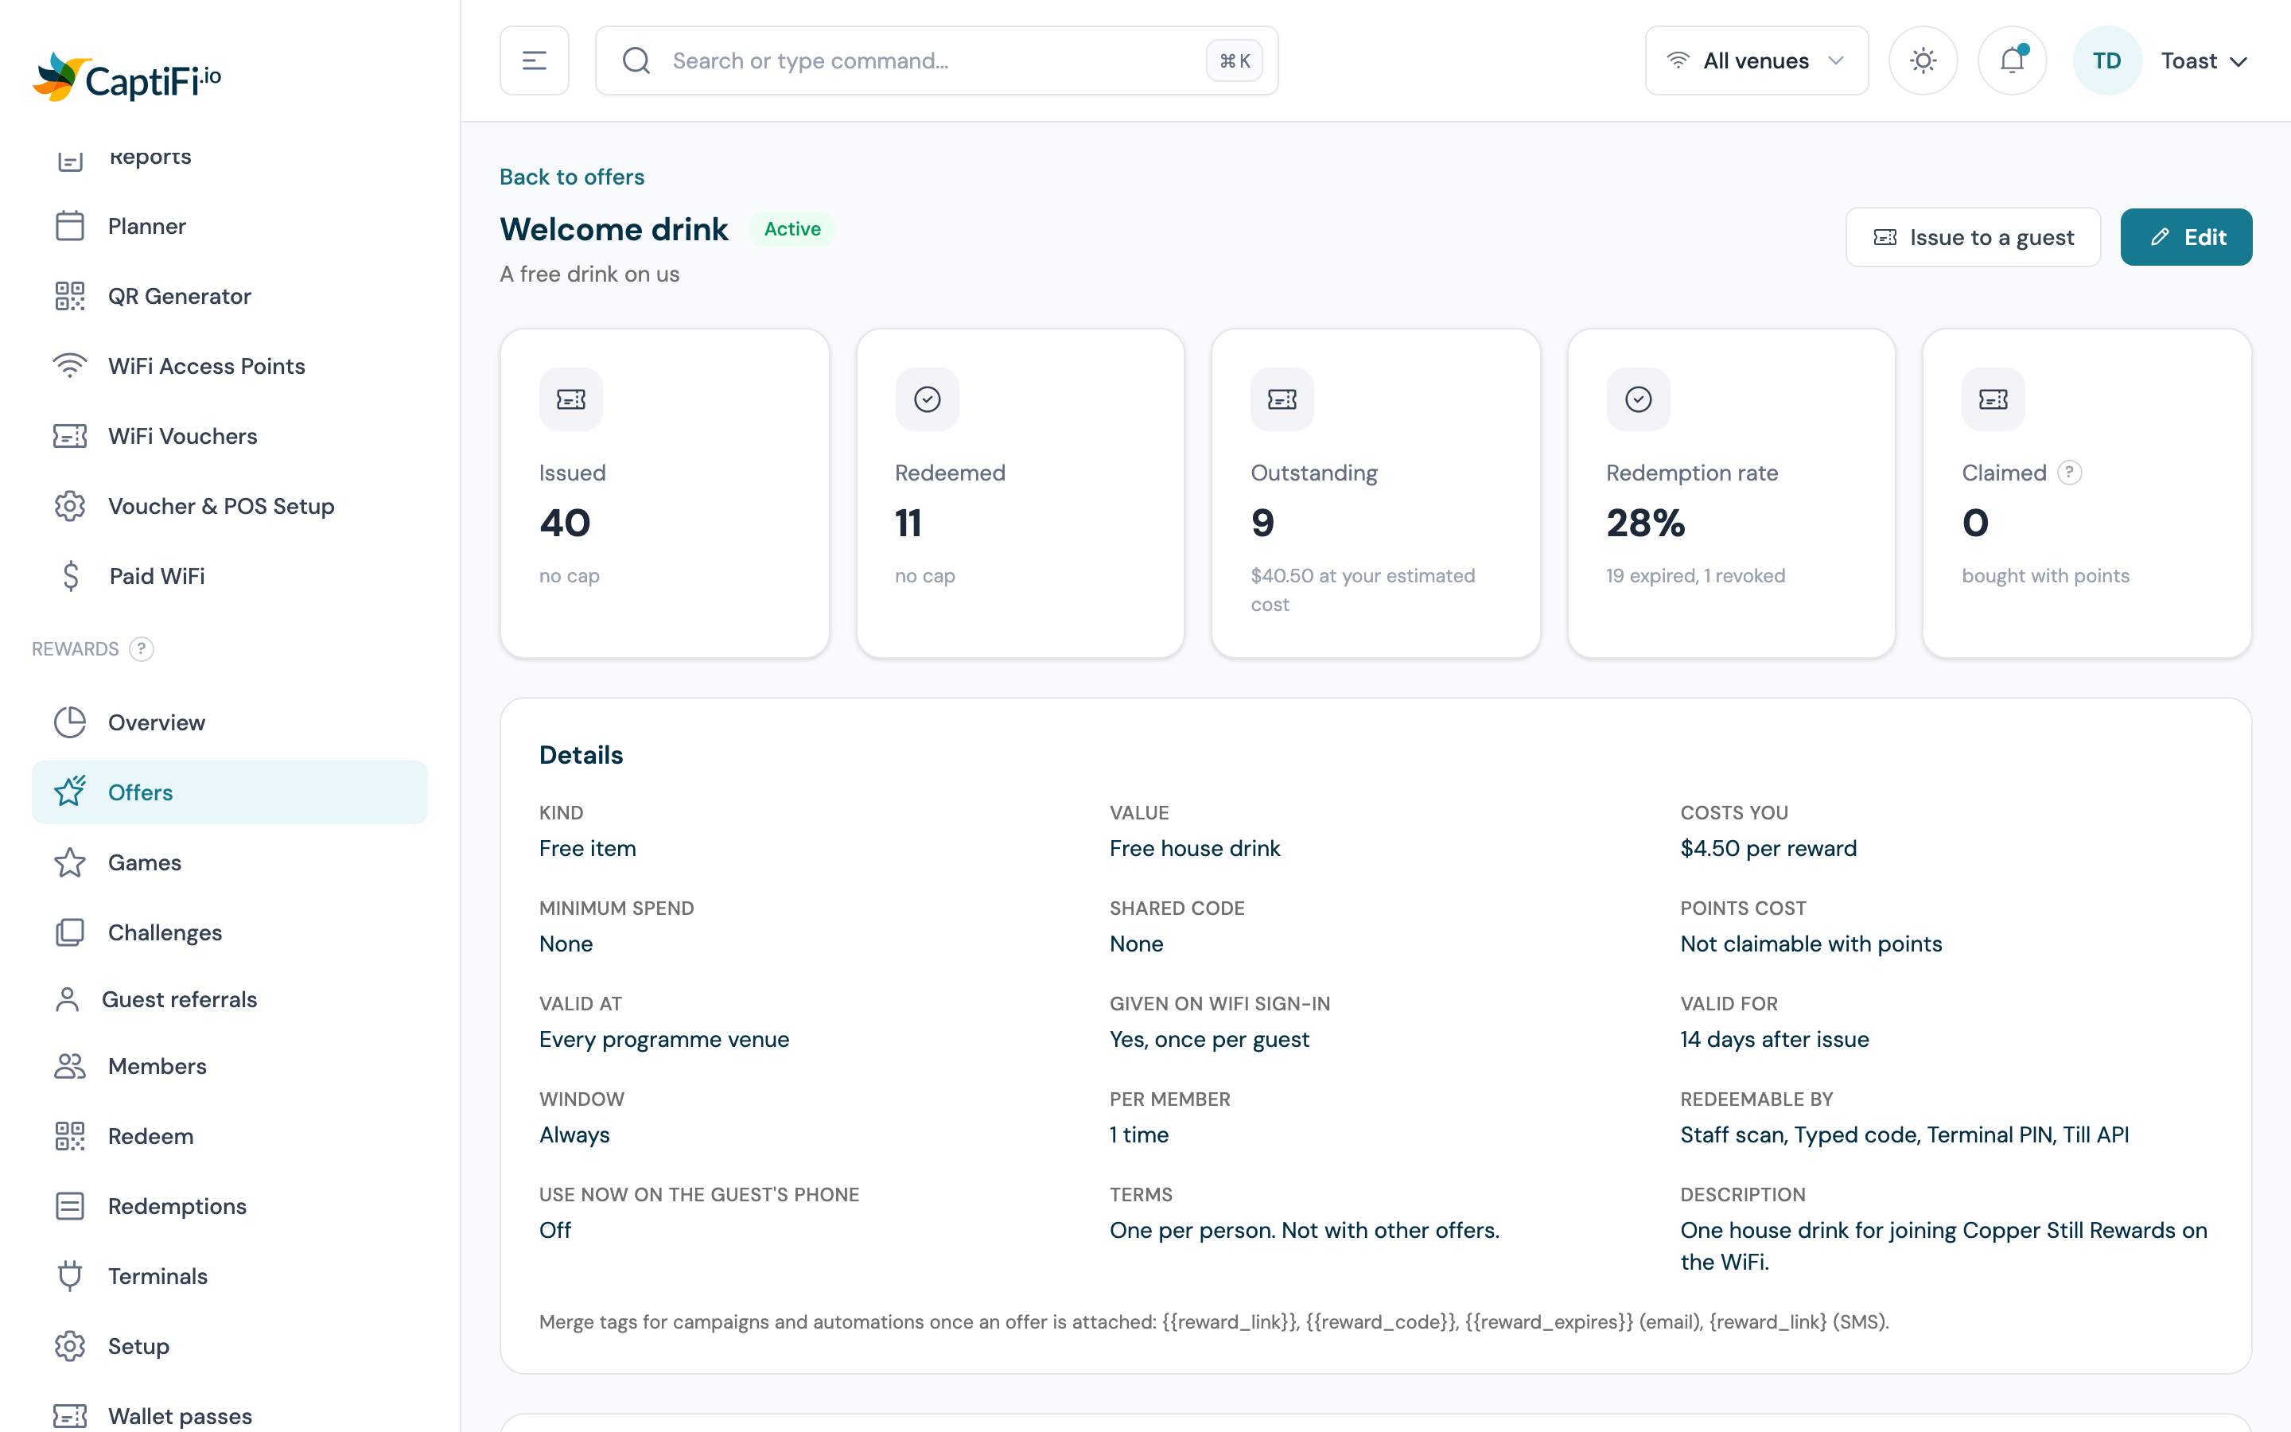Toggle light/dark theme sun icon
Screen dimensions: 2291x1432
coord(1923,60)
